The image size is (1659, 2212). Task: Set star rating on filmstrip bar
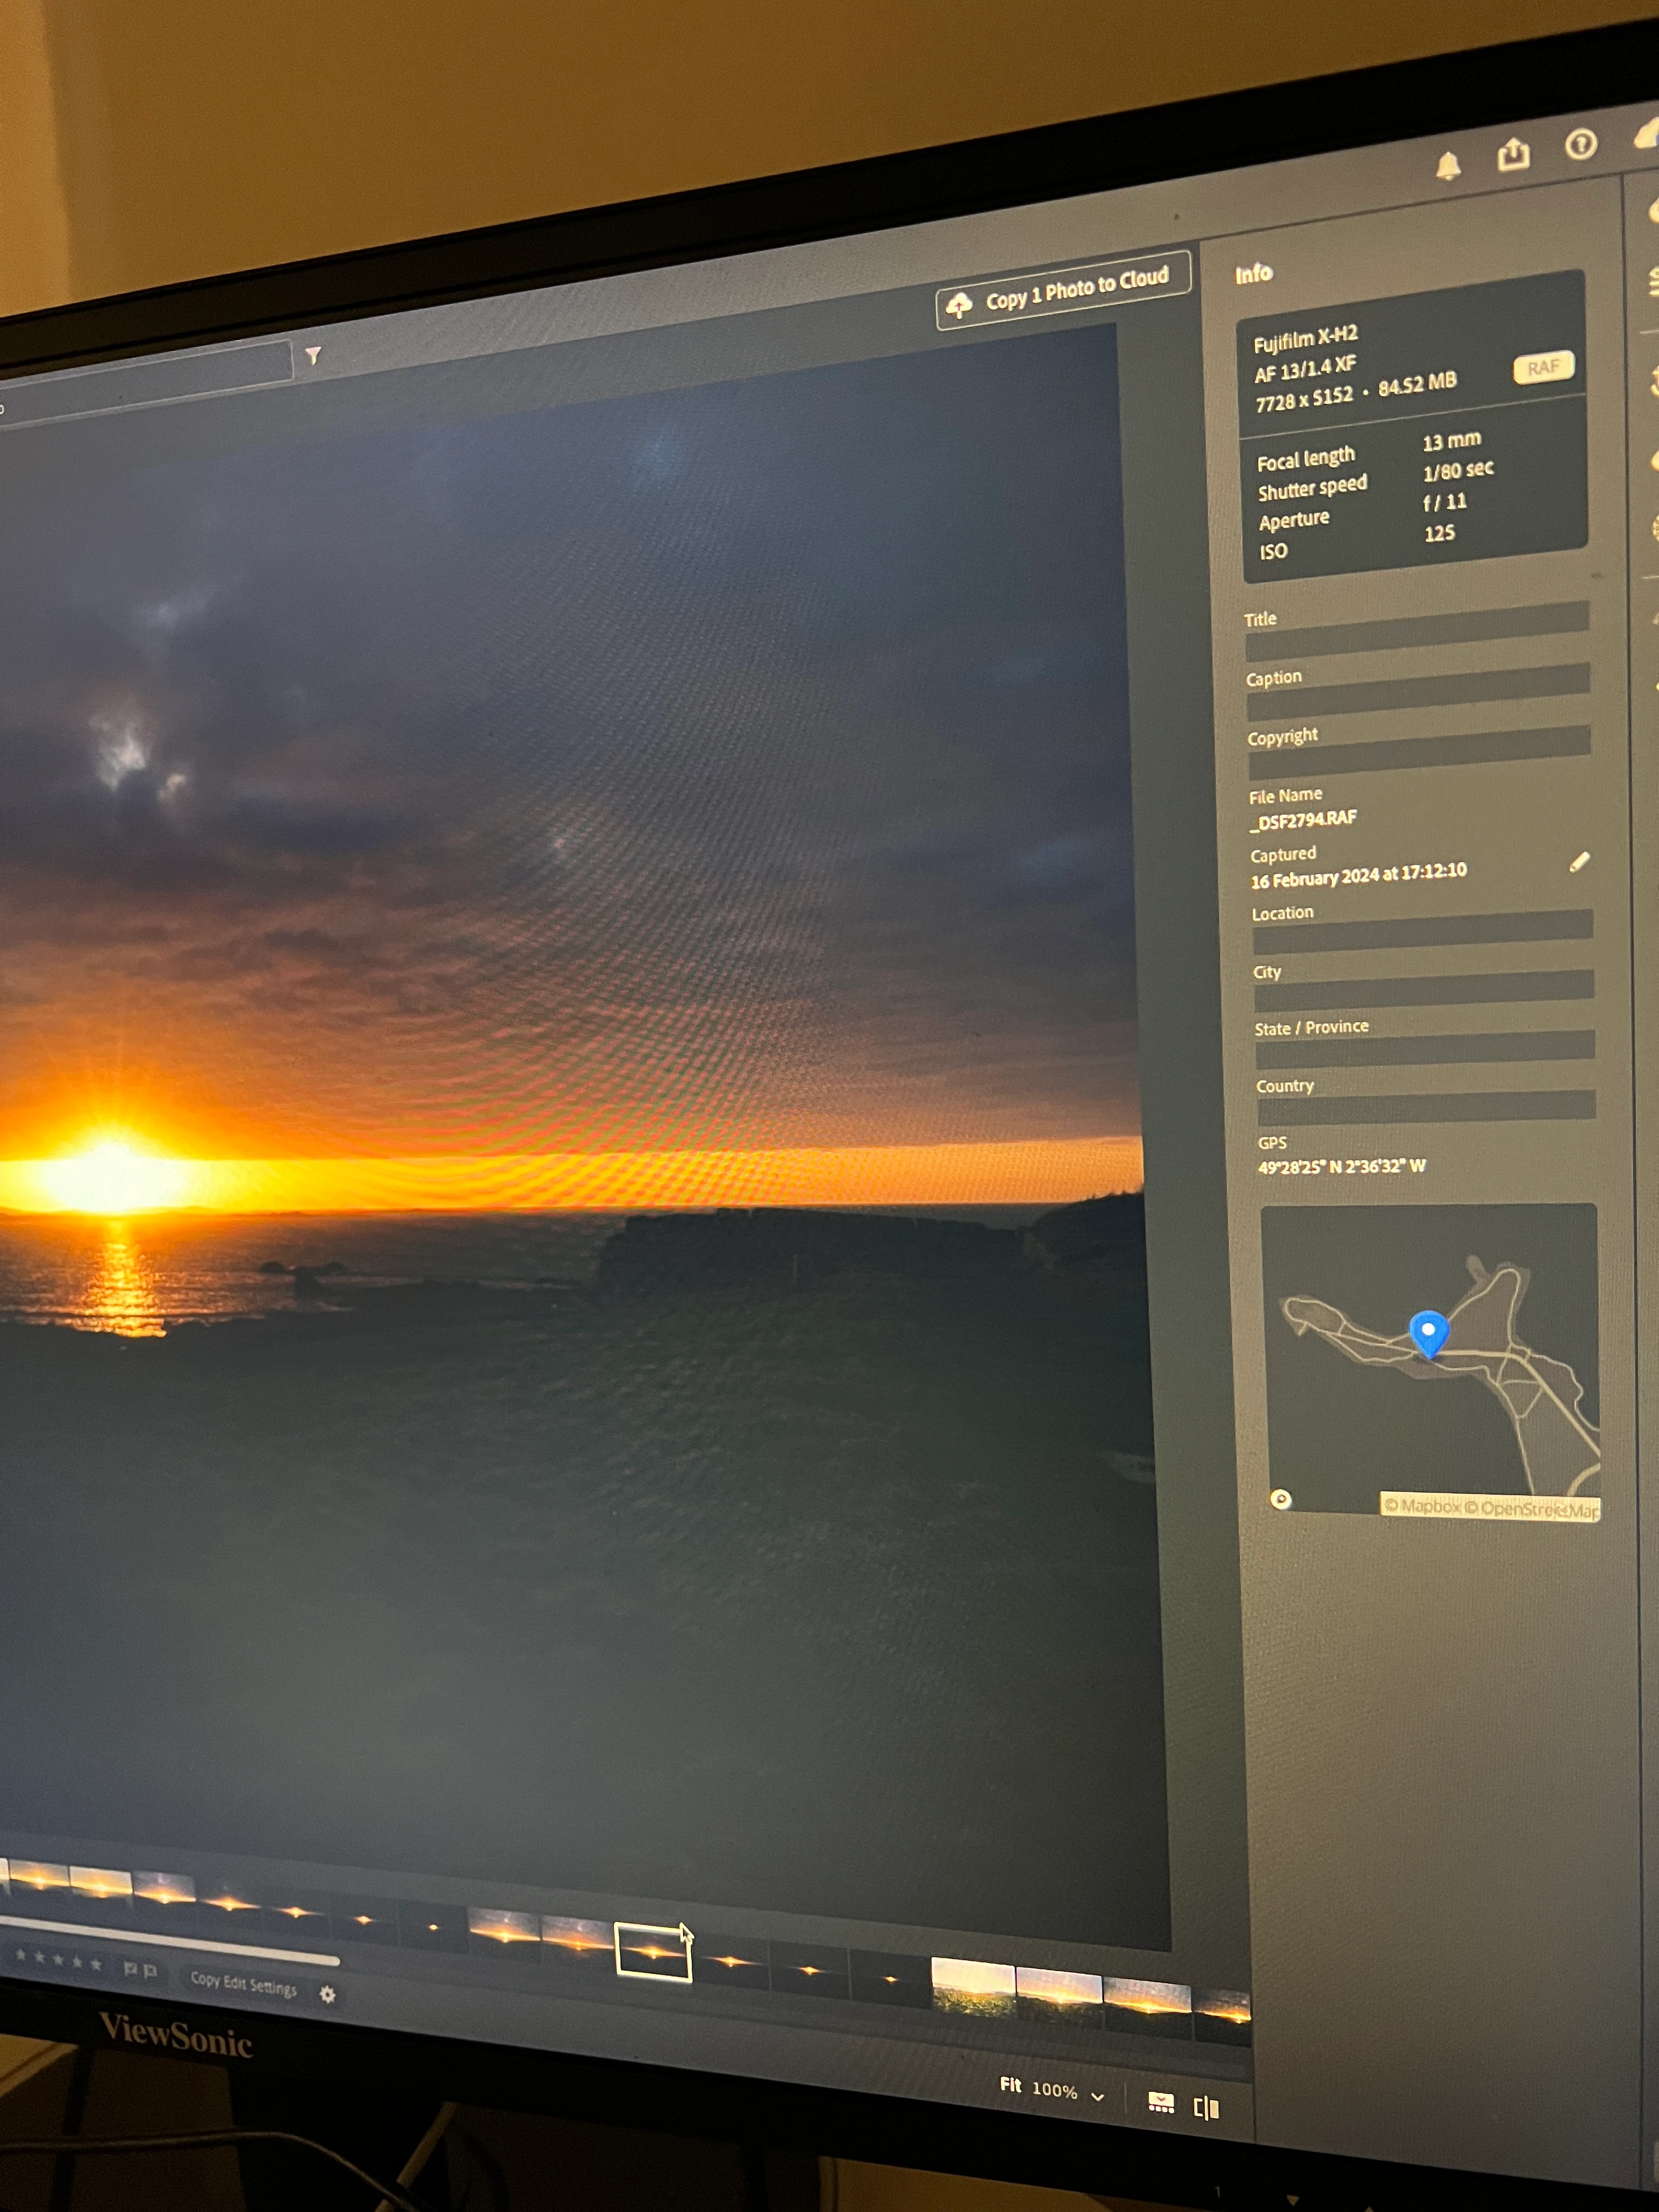click(58, 1960)
